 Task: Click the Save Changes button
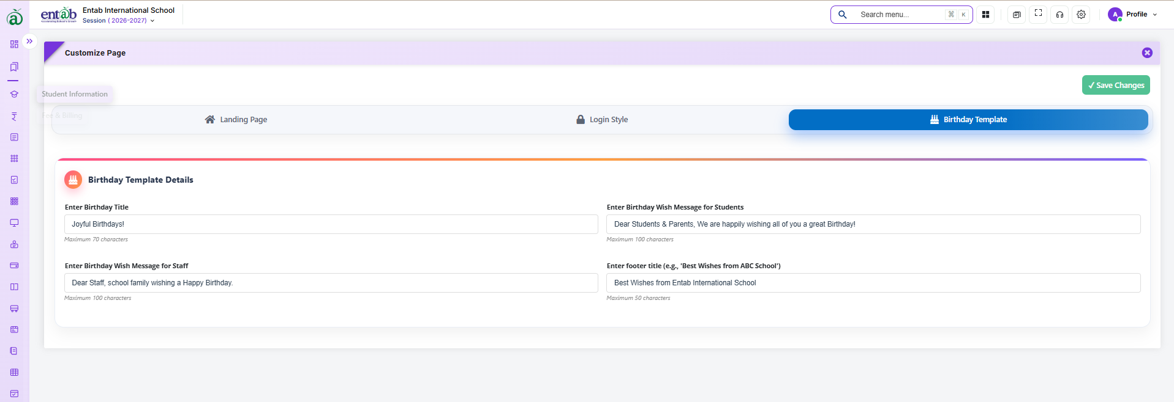pyautogui.click(x=1116, y=85)
